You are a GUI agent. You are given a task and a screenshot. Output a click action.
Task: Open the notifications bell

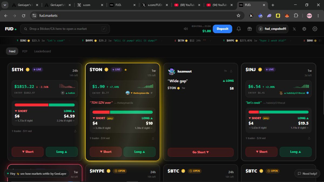239,29
